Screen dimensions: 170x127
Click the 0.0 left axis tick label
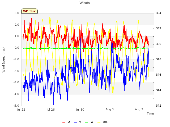pyautogui.click(x=17, y=48)
